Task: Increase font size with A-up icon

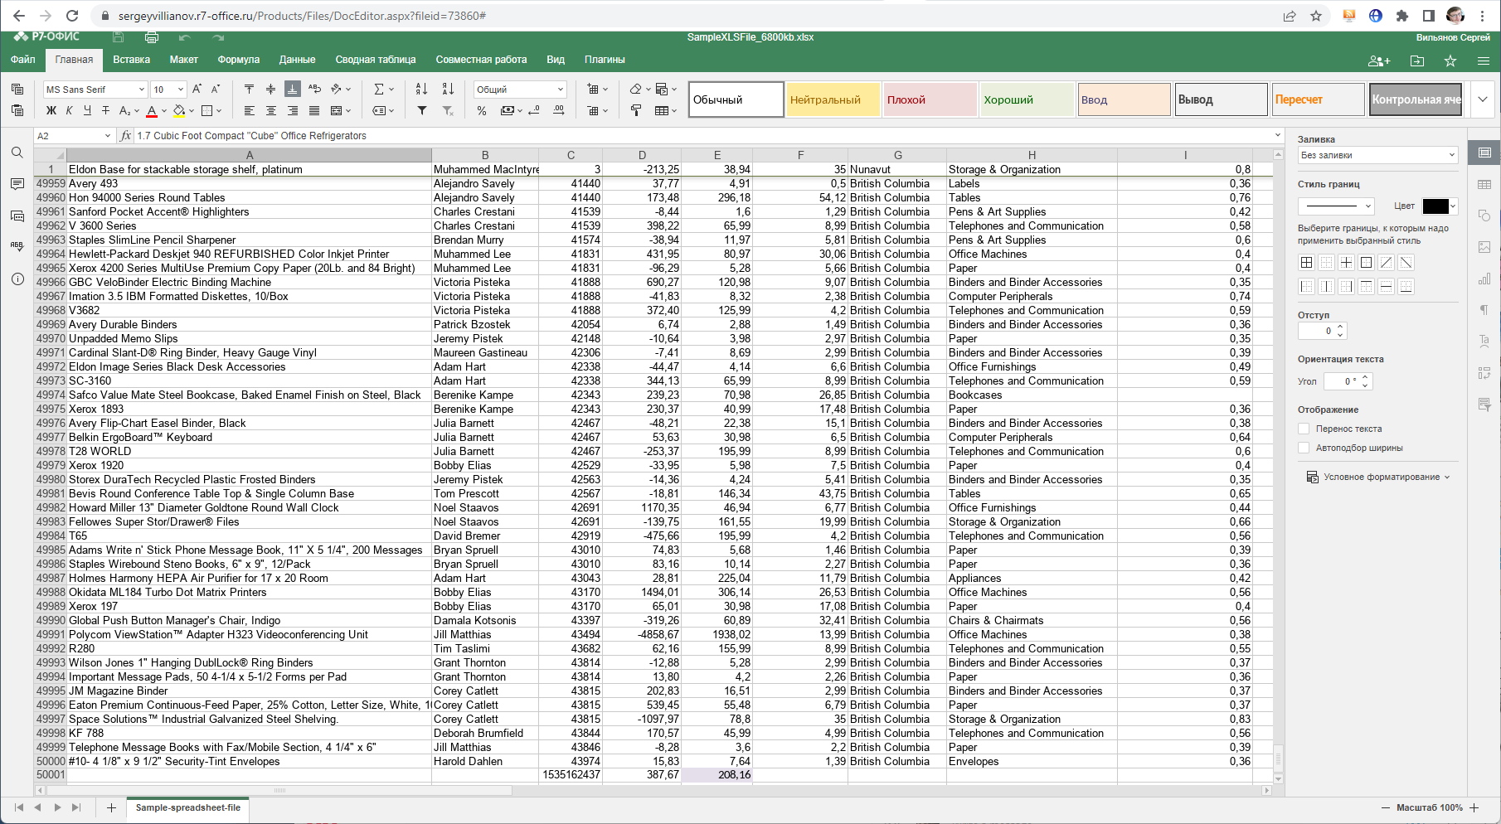Action: (x=197, y=89)
